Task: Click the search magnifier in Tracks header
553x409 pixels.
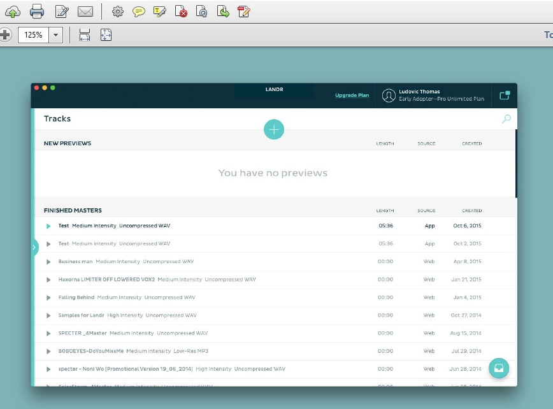Action: coord(506,118)
